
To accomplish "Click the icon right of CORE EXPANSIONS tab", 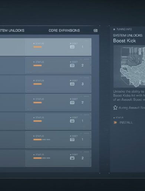I will point(96,30).
